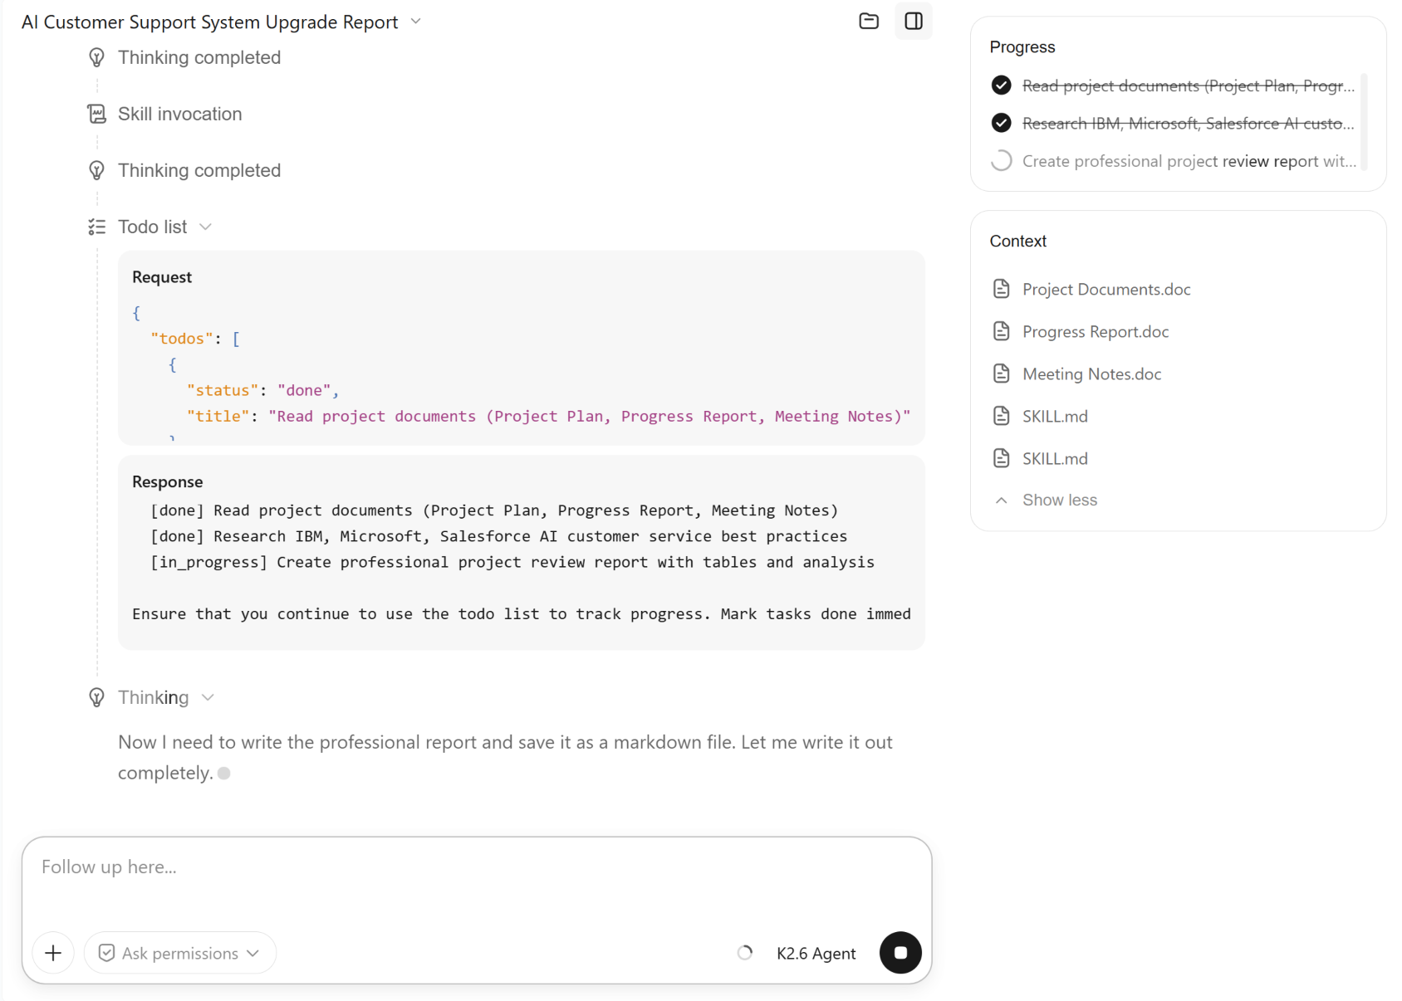The height and width of the screenshot is (1001, 1402).
Task: Select the K2.6 Agent model label
Action: tap(816, 953)
